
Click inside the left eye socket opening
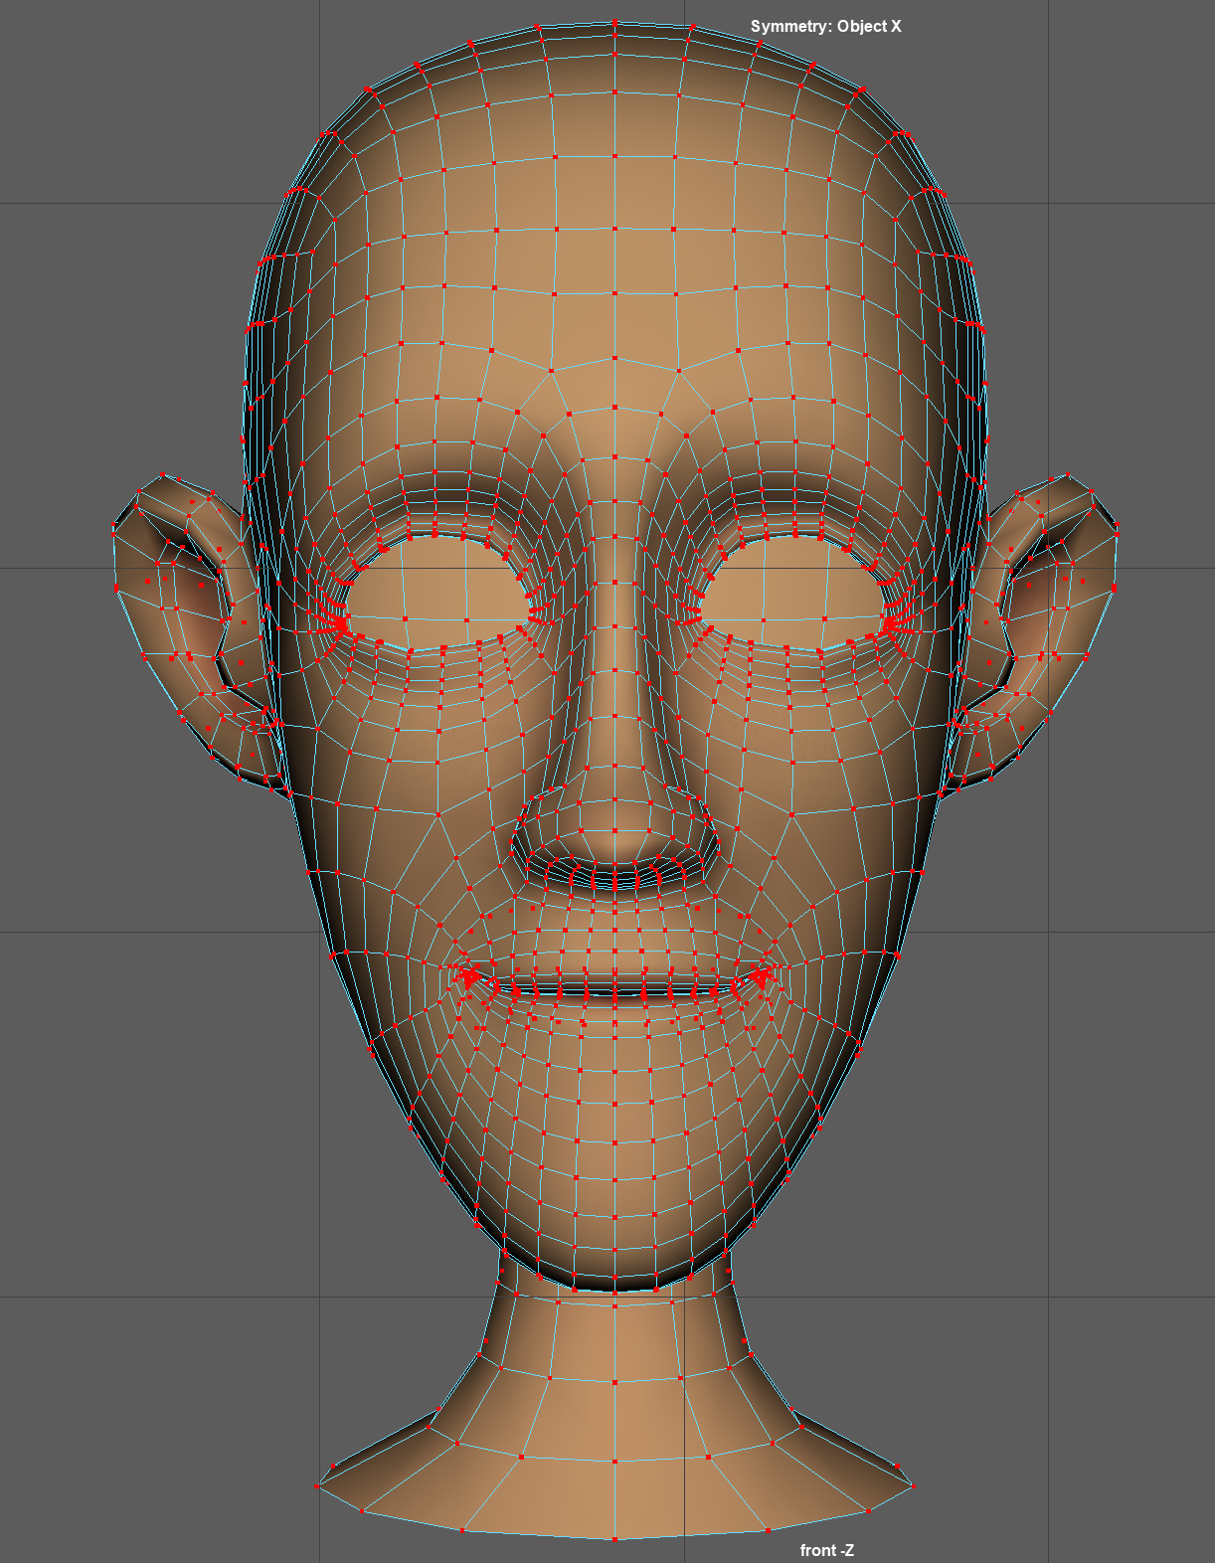437,592
